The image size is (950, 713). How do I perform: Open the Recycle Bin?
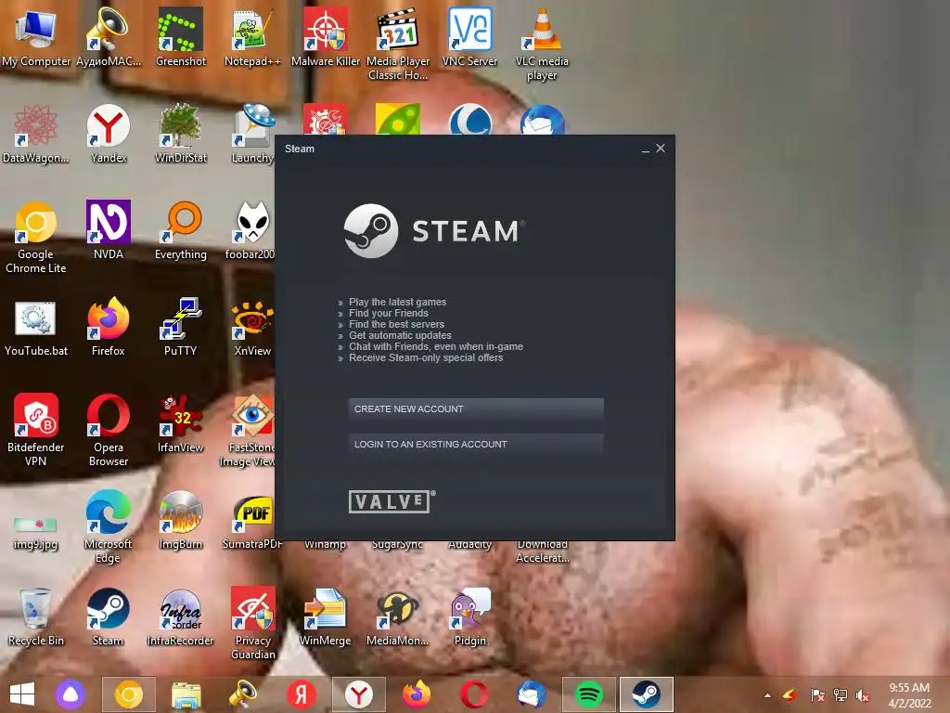point(36,616)
